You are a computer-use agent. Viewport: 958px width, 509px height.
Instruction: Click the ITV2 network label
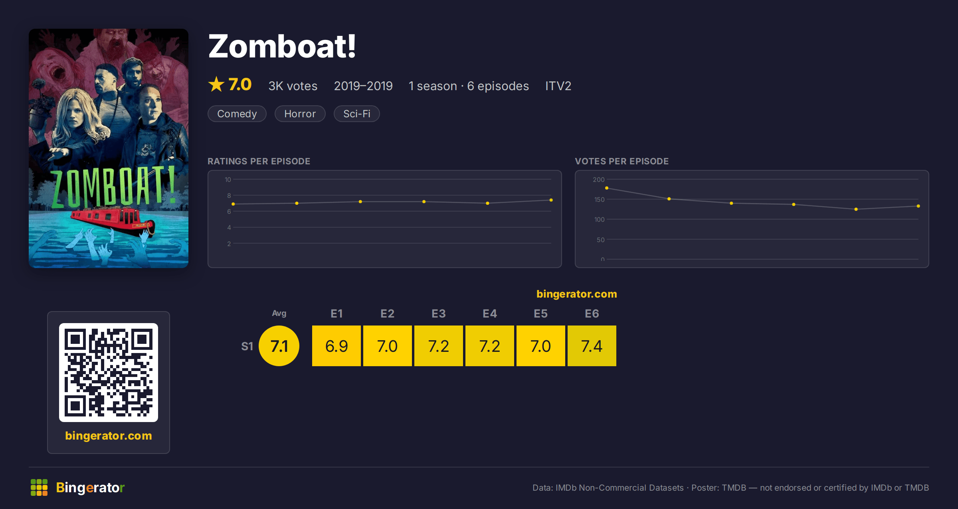(x=558, y=86)
